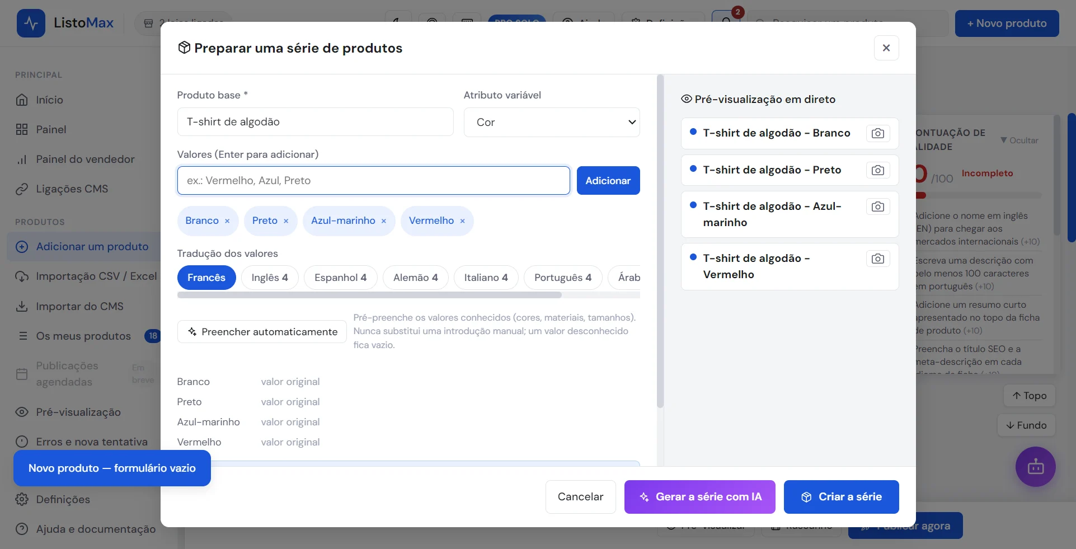This screenshot has width=1076, height=549.
Task: Close the product series dialog
Action: (x=886, y=48)
